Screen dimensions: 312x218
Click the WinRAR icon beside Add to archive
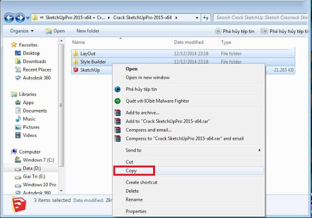[117, 113]
